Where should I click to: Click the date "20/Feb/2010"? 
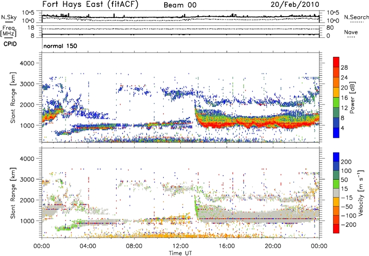295,5
